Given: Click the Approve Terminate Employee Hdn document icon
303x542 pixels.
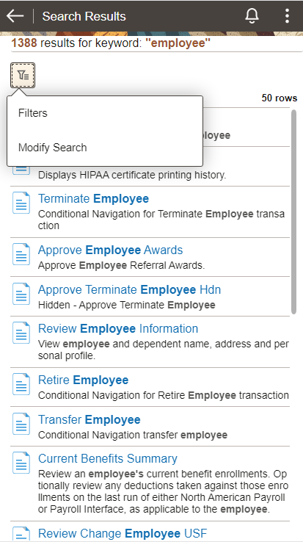Looking at the screenshot, I should click(x=21, y=294).
